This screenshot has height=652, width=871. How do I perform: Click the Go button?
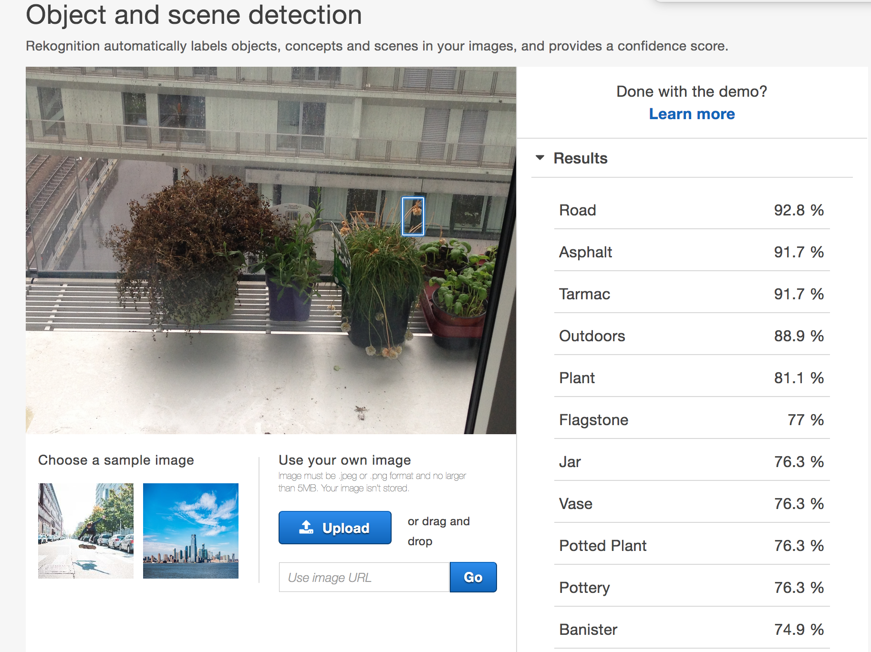click(473, 577)
